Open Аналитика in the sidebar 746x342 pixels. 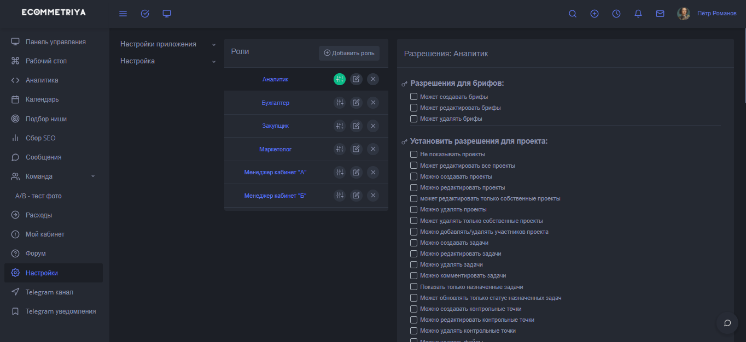click(42, 80)
